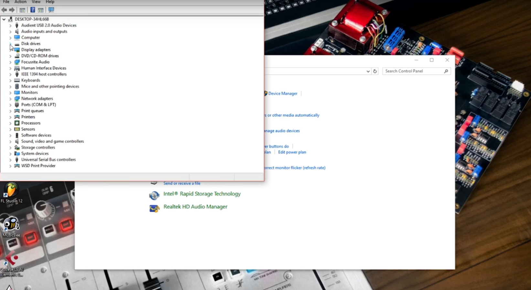Click the Printers category icon
This screenshot has height=290, width=531.
17,117
